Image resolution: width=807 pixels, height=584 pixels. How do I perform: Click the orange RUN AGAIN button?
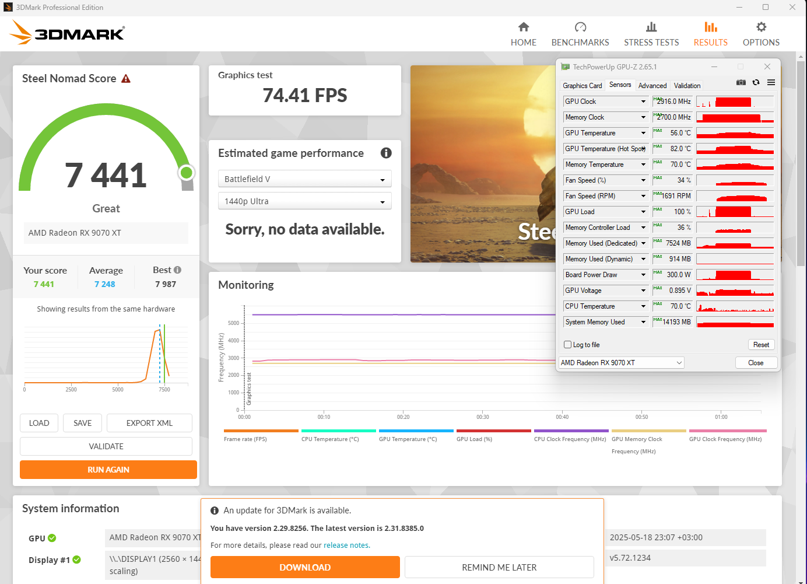108,470
